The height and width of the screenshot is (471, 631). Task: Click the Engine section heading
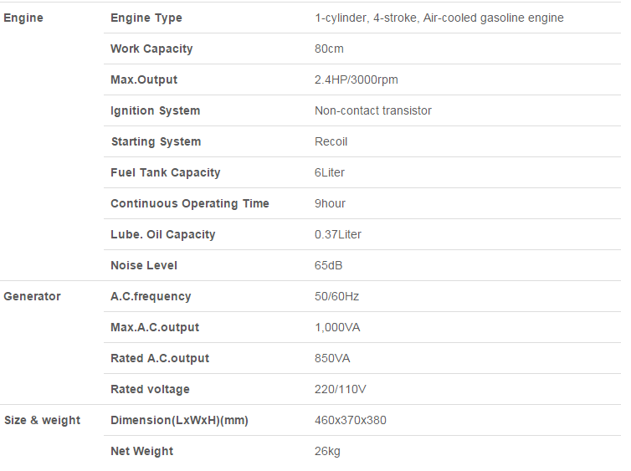point(23,18)
